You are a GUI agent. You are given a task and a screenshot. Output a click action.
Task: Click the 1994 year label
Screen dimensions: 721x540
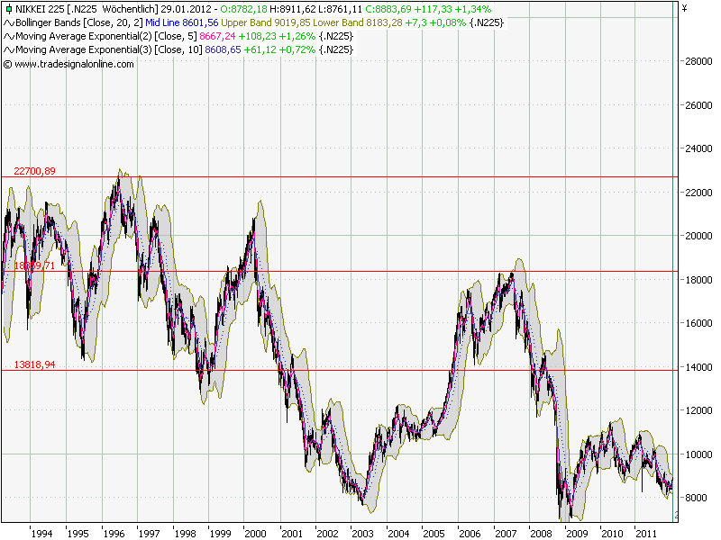[41, 530]
